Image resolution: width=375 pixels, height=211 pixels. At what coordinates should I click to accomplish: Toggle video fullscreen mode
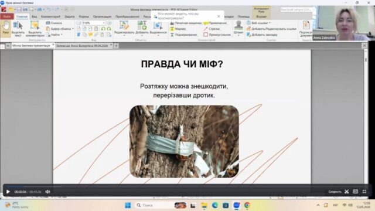click(x=364, y=192)
